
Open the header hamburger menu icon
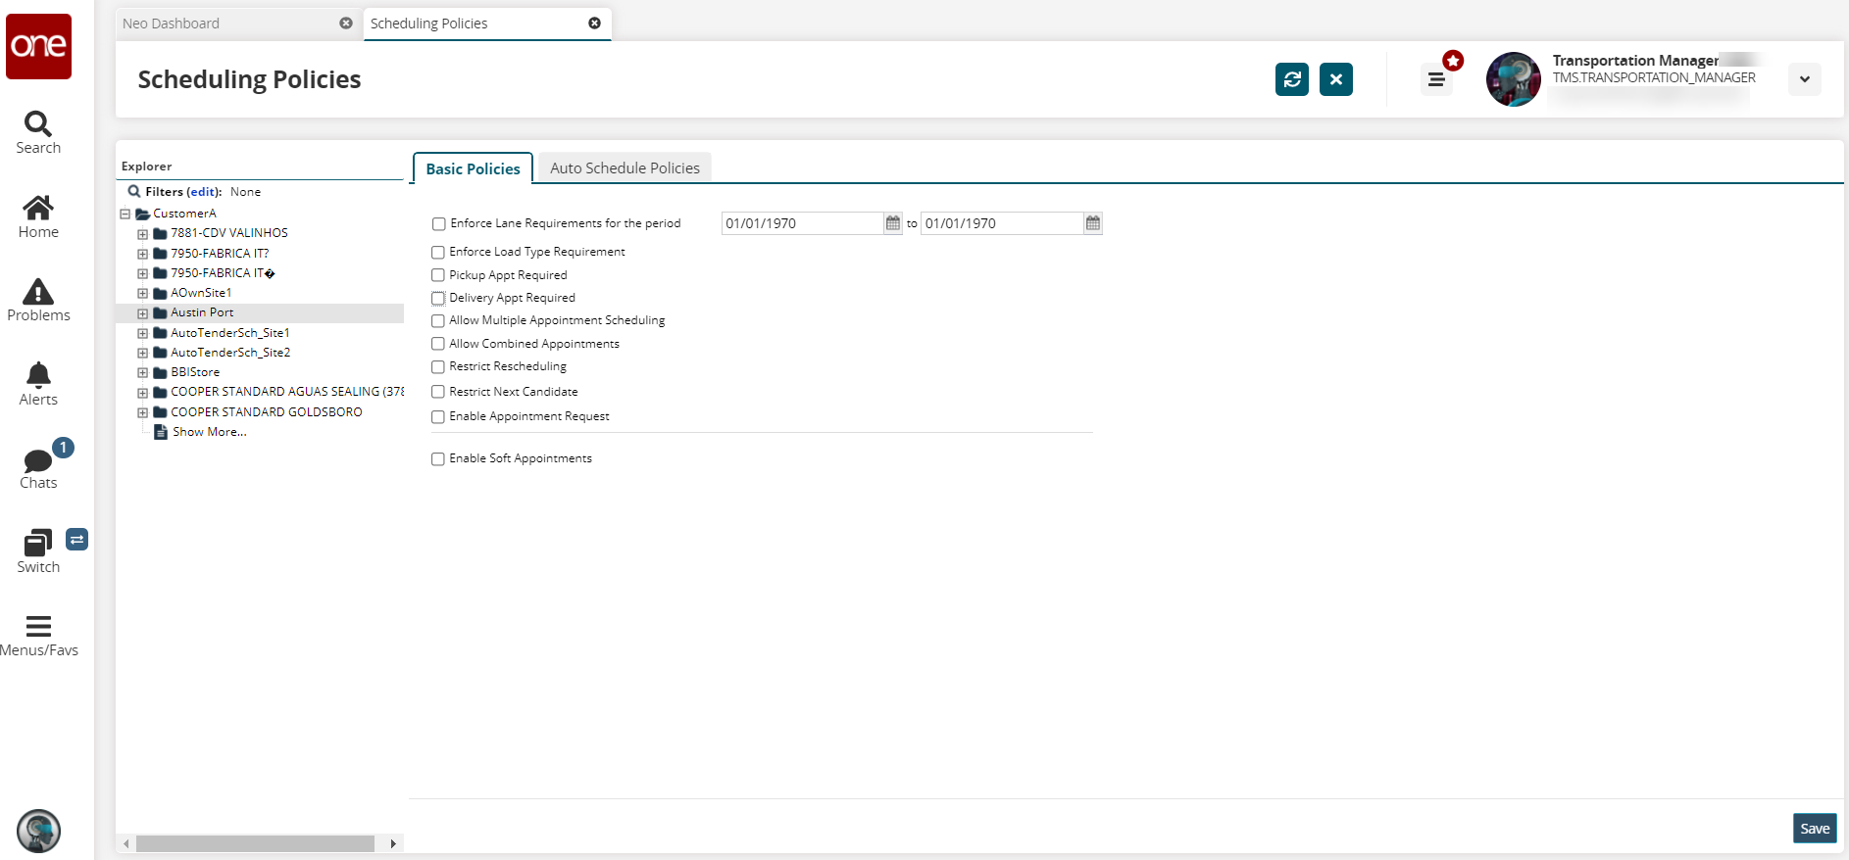click(1436, 80)
